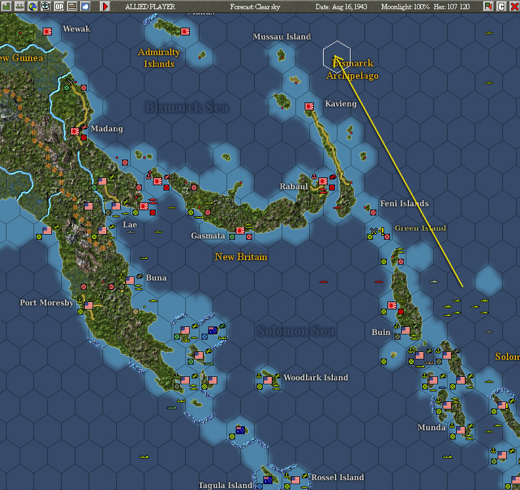Click the Kavieng label
The image size is (520, 490).
(341, 104)
